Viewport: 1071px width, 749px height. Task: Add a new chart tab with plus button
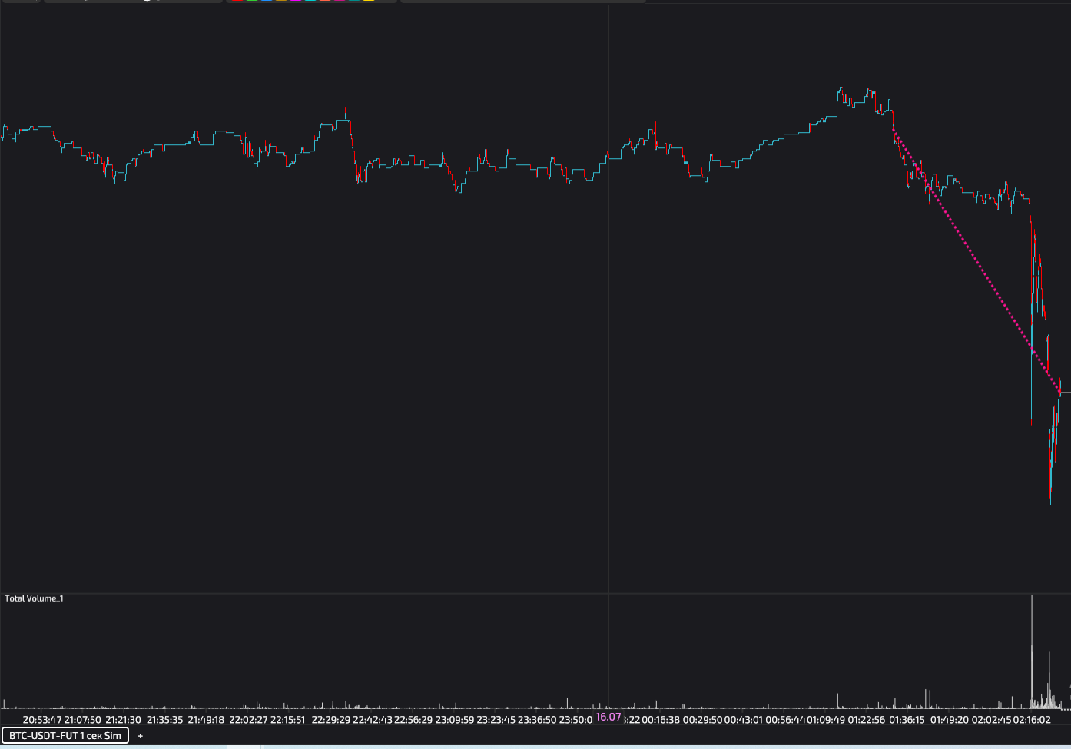click(x=140, y=736)
